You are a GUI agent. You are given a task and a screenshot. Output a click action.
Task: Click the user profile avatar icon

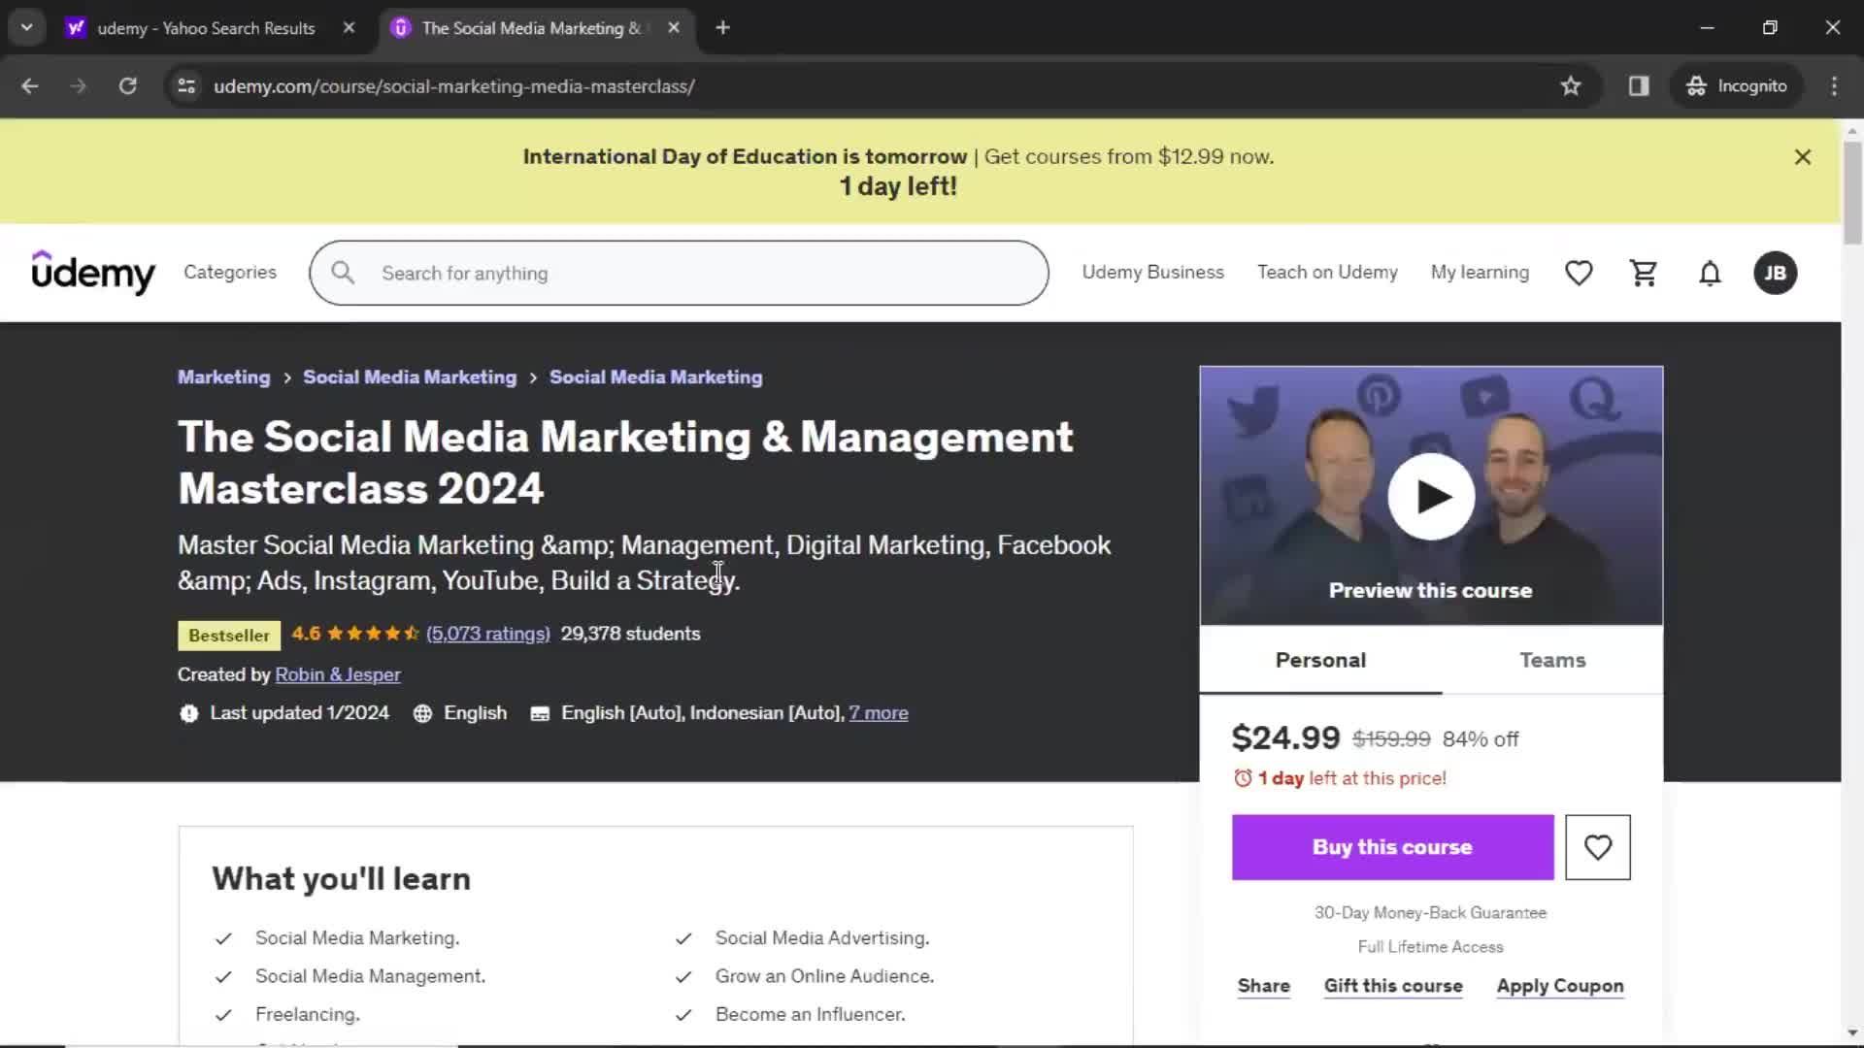tap(1777, 273)
